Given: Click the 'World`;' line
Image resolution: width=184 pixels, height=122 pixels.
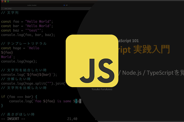Looking at the screenshot, I should tap(8, 57).
